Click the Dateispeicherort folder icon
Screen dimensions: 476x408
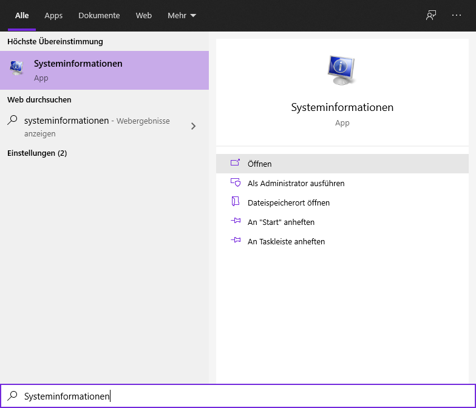click(236, 201)
